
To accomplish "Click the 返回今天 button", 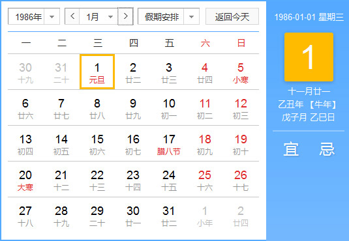I will pyautogui.click(x=232, y=16).
